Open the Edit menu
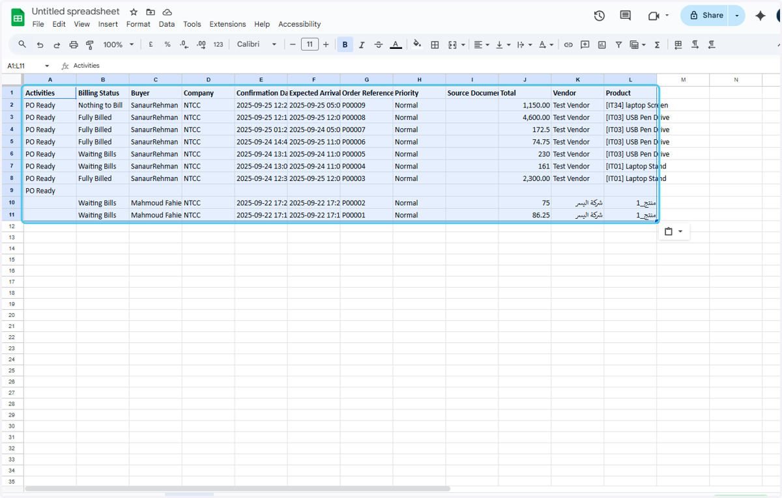The width and height of the screenshot is (782, 498). tap(59, 24)
